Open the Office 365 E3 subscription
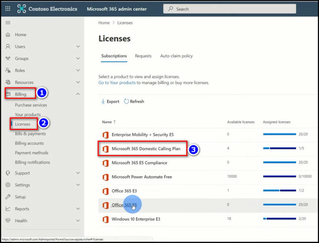This screenshot has height=243, width=319. click(124, 191)
